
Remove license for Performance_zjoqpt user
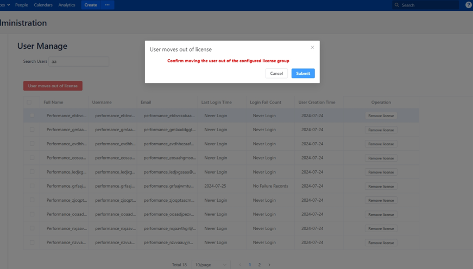(381, 200)
